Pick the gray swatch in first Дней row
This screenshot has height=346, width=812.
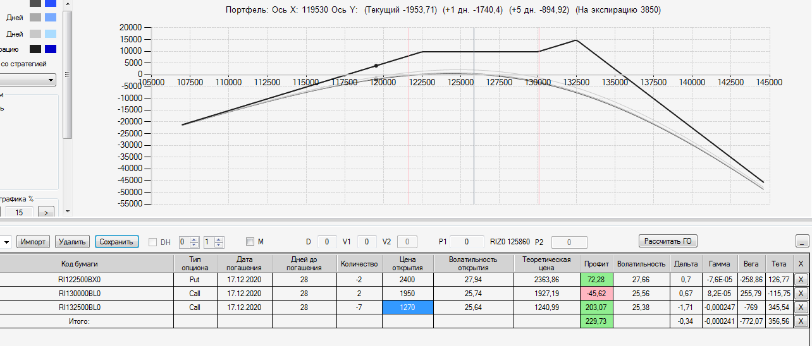click(x=35, y=18)
